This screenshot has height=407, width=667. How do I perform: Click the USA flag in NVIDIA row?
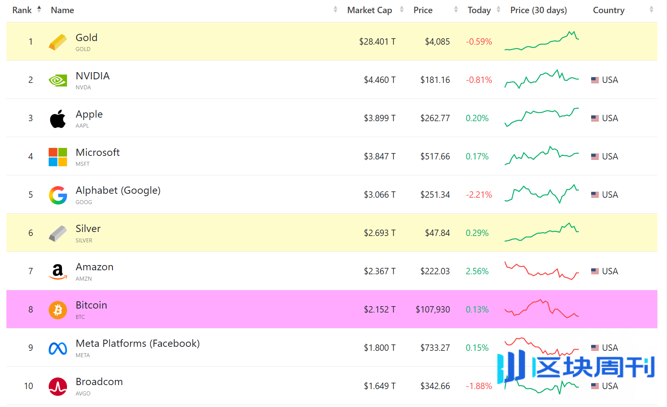[x=595, y=80]
